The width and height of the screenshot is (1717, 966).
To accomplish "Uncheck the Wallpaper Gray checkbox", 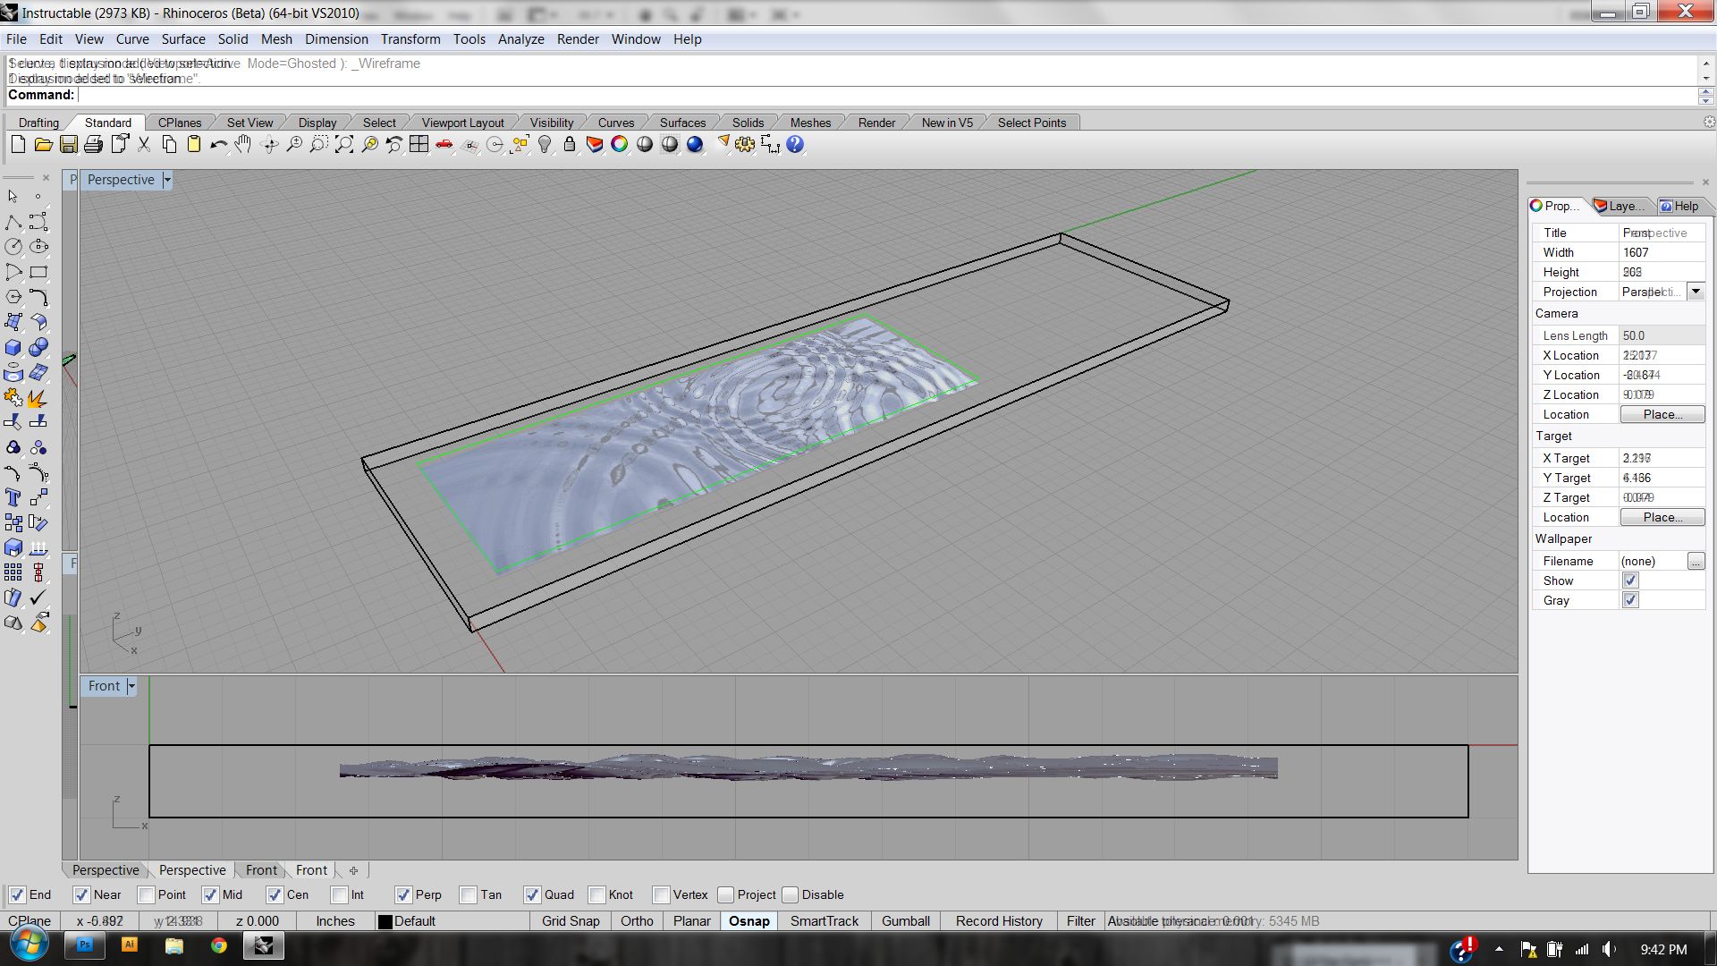I will (1630, 600).
